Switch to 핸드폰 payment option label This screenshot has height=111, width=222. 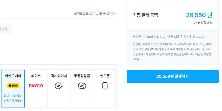tap(105, 76)
